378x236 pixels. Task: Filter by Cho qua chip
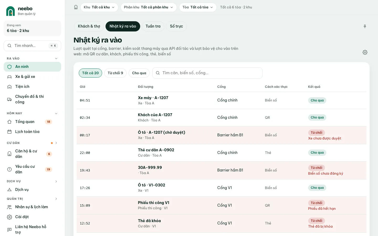click(139, 73)
